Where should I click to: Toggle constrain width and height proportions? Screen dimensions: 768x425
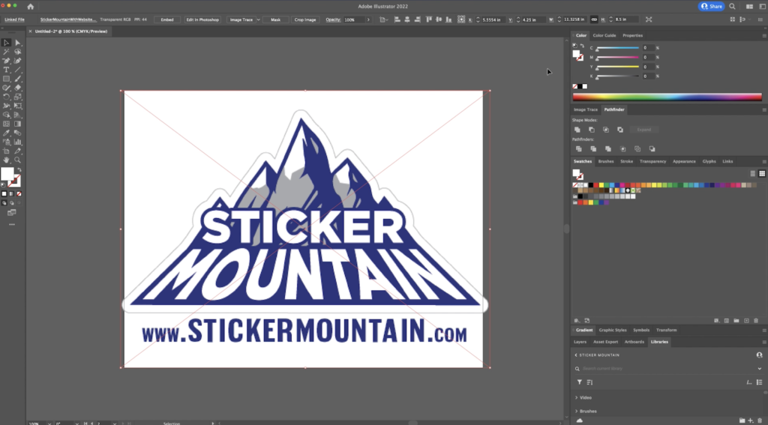pos(594,19)
